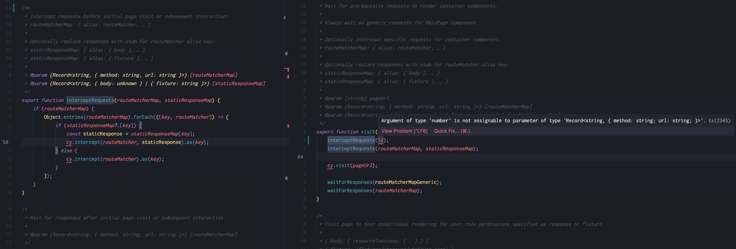Place cursor on line number 64
The image size is (736, 249).
coord(300,157)
